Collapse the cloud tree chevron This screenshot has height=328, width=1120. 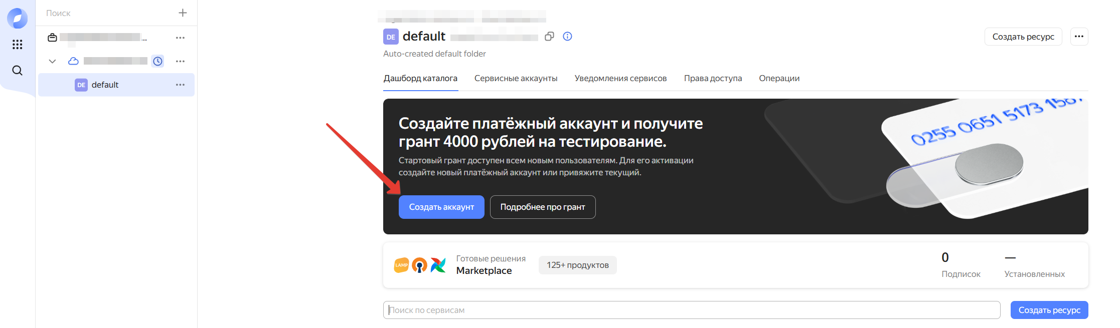[52, 61]
